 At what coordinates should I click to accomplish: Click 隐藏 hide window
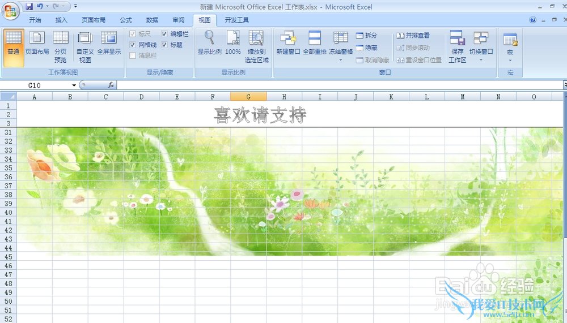click(366, 48)
